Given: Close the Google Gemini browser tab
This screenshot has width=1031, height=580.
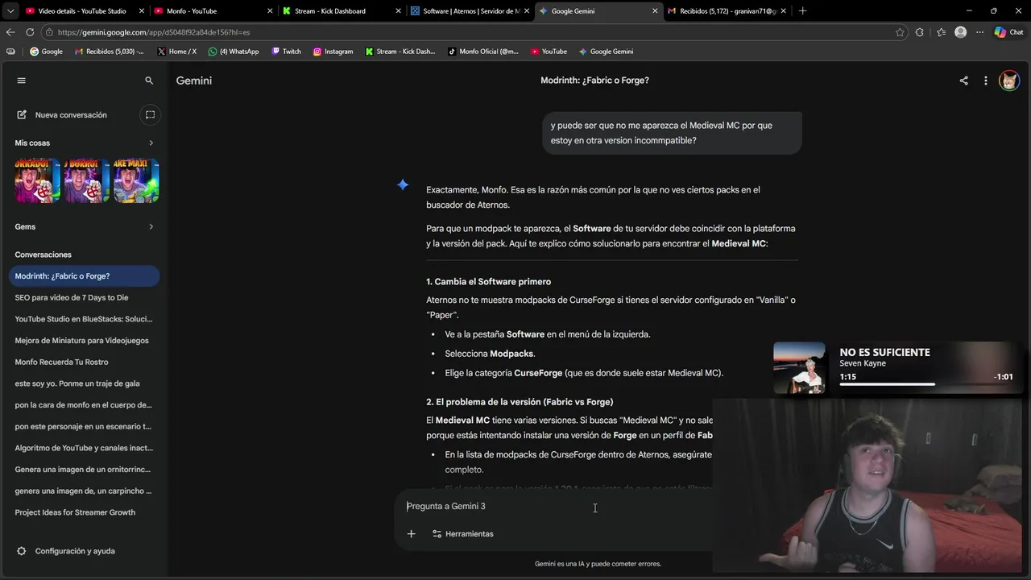Looking at the screenshot, I should pos(654,10).
